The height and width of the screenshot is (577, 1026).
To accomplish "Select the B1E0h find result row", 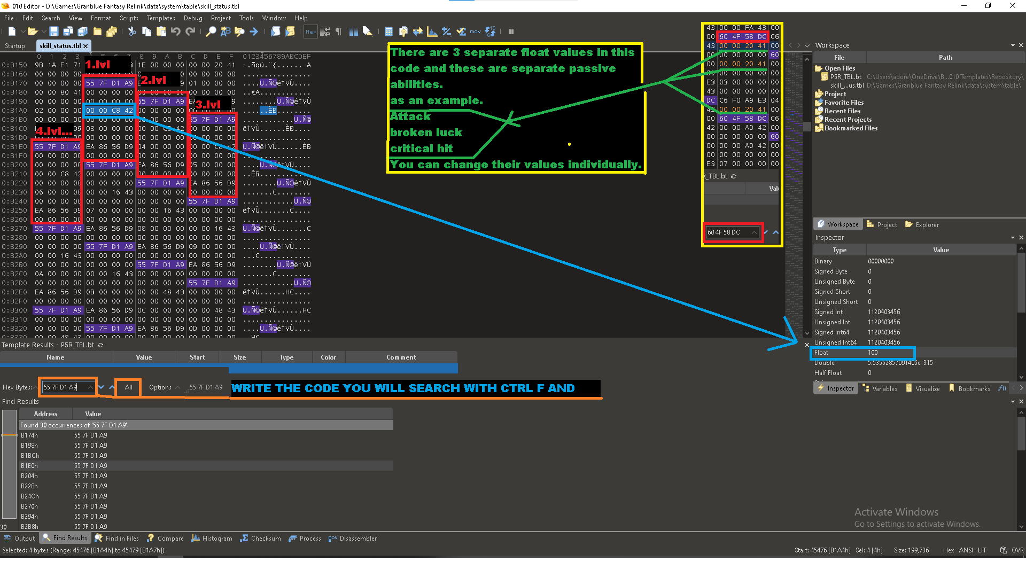I will (206, 466).
